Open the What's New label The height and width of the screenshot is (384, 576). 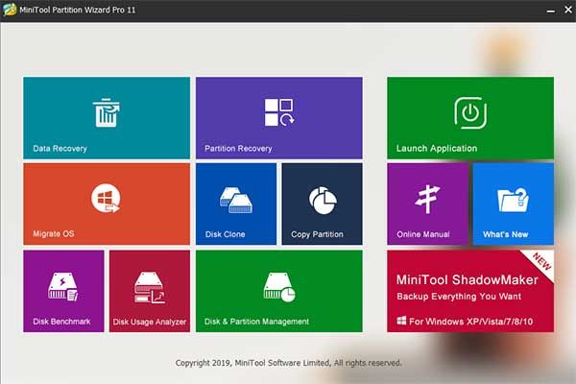click(x=506, y=234)
